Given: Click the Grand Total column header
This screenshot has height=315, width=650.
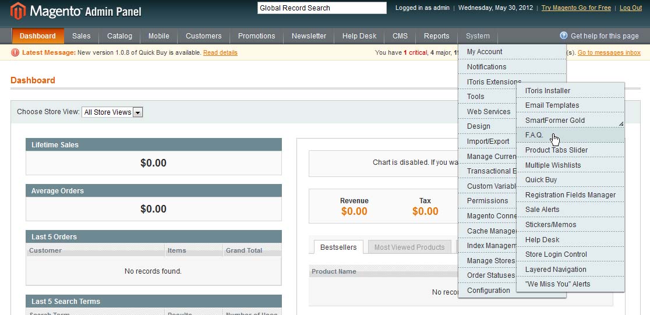Looking at the screenshot, I should (x=252, y=250).
